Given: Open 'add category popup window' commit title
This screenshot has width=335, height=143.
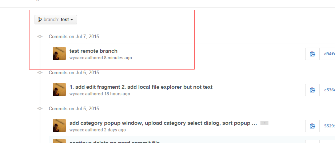Looking at the screenshot, I should (163, 123).
